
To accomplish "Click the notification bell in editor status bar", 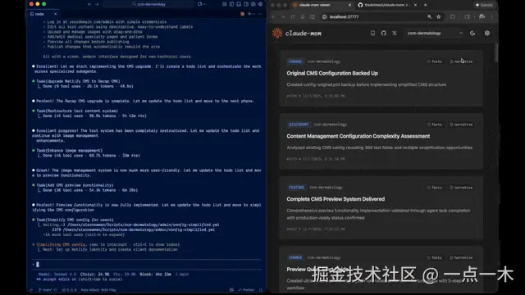I will [x=261, y=290].
